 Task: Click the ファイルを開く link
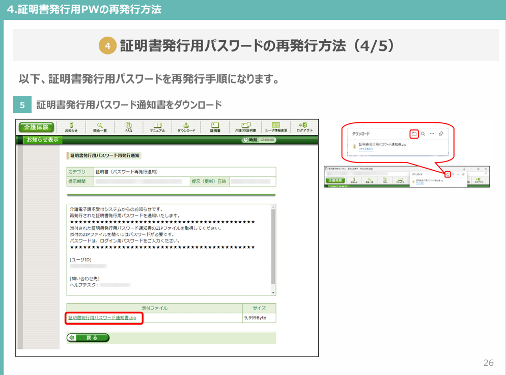[x=366, y=150]
